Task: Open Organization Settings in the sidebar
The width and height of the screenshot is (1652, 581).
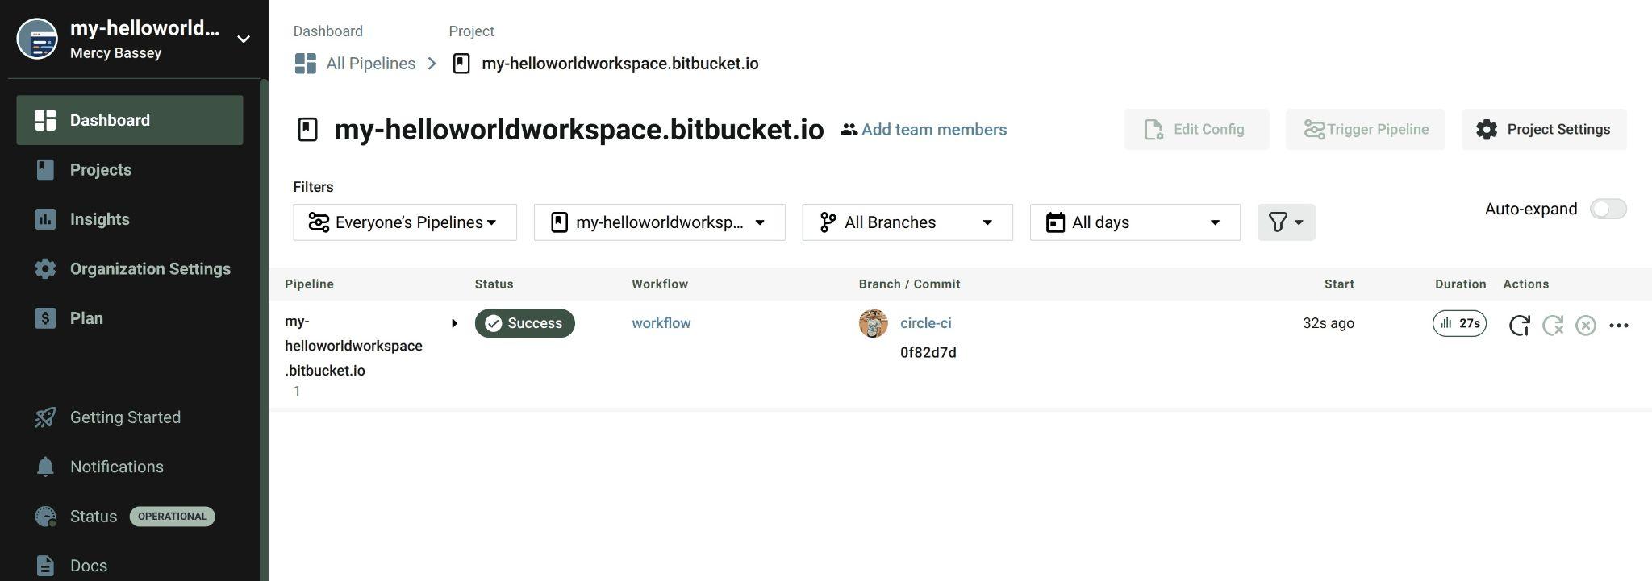Action: pyautogui.click(x=150, y=268)
